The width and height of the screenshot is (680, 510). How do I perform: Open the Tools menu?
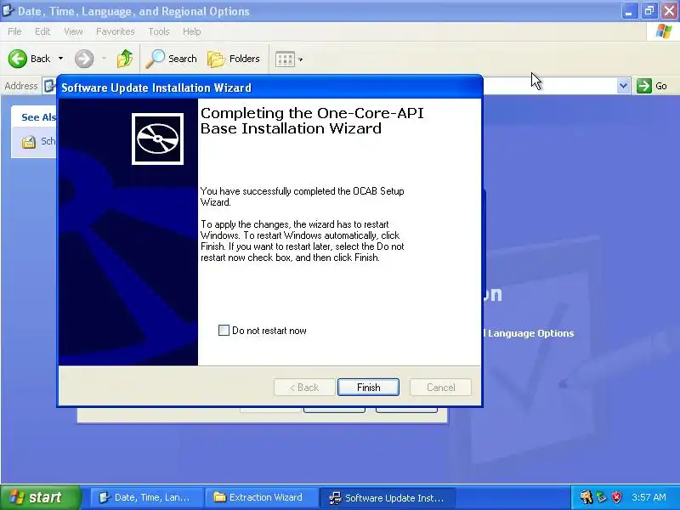(x=159, y=31)
